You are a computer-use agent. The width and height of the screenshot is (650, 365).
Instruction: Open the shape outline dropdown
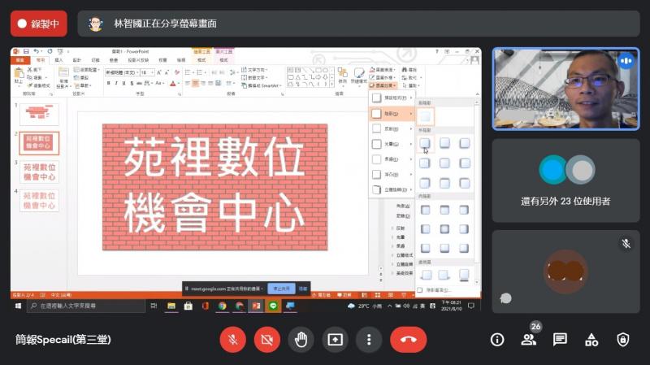pos(382,77)
